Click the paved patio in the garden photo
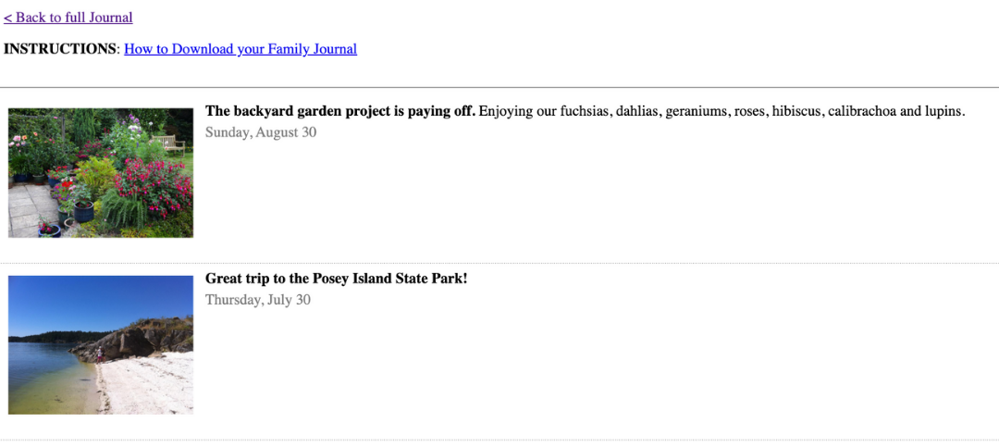 (x=28, y=208)
